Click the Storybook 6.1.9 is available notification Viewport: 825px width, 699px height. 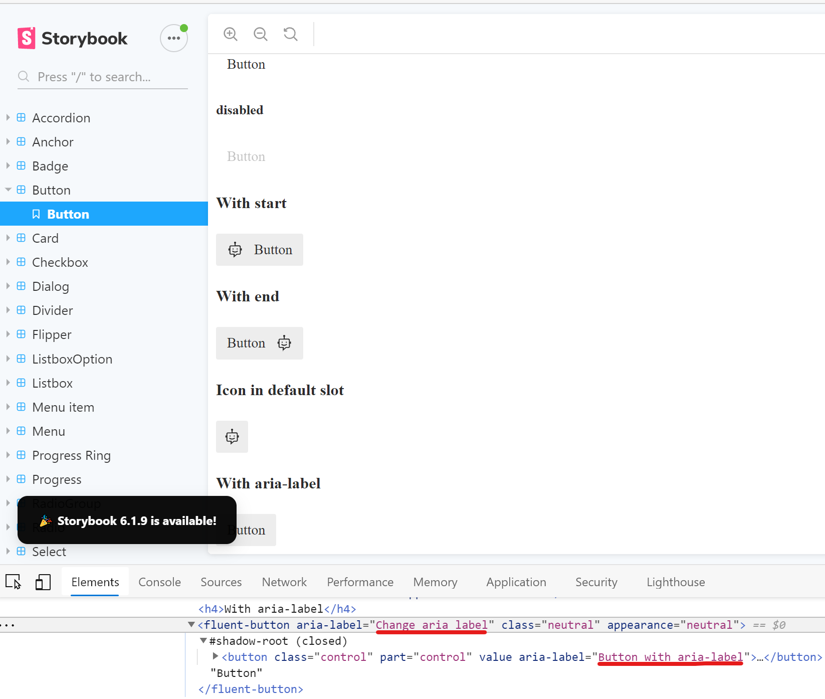[x=127, y=520]
